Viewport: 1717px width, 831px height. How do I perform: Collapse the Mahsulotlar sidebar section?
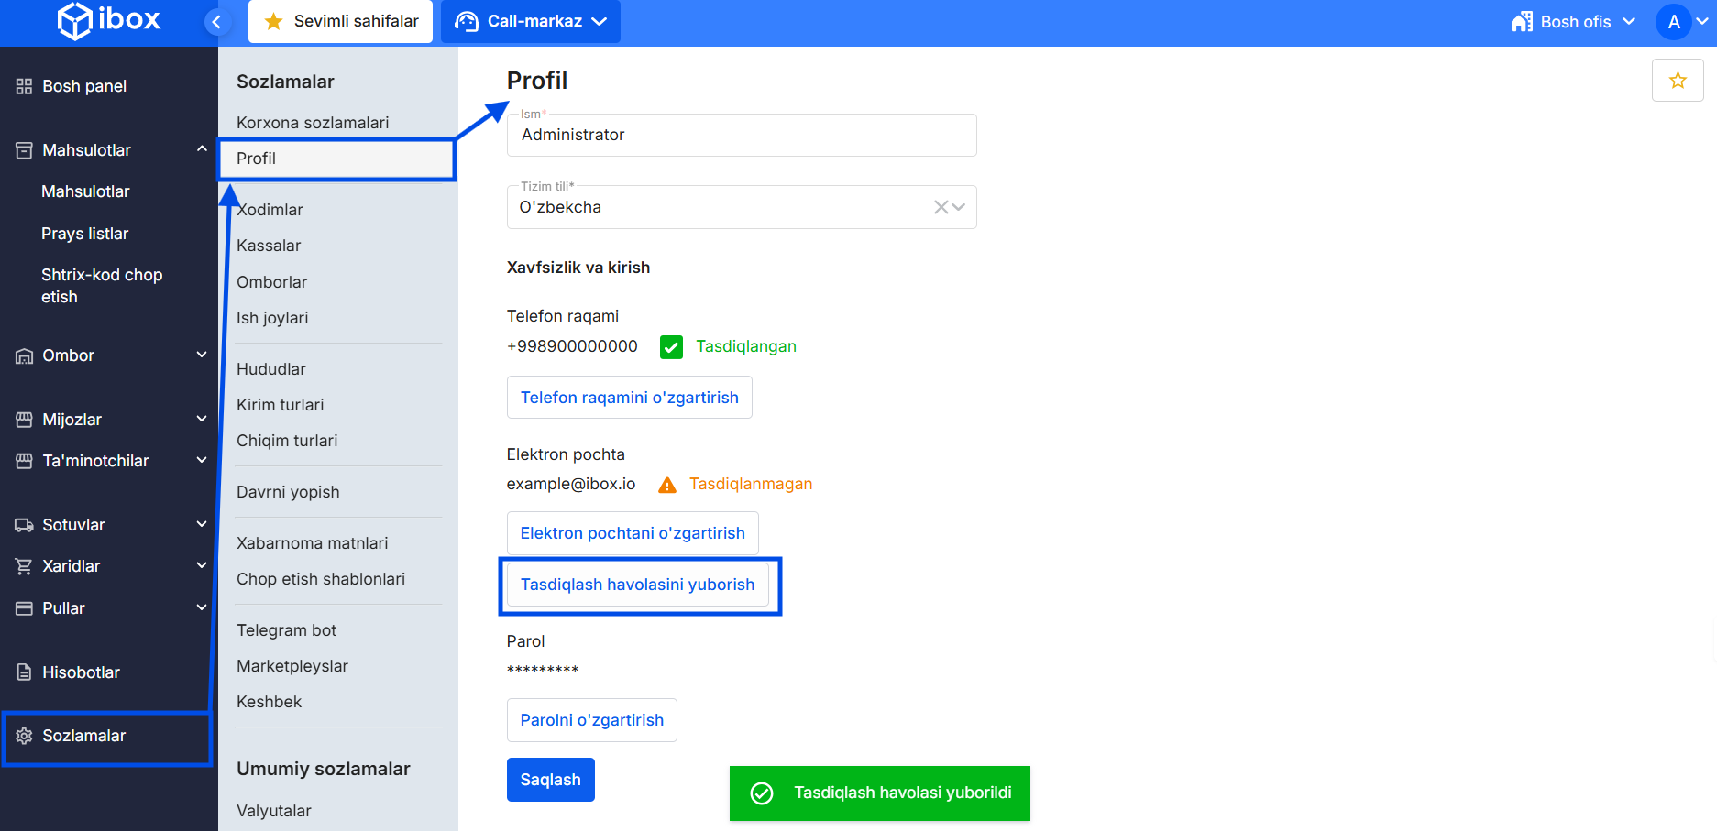click(x=201, y=149)
